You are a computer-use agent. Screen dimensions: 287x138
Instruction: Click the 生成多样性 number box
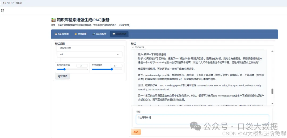coord(117,65)
